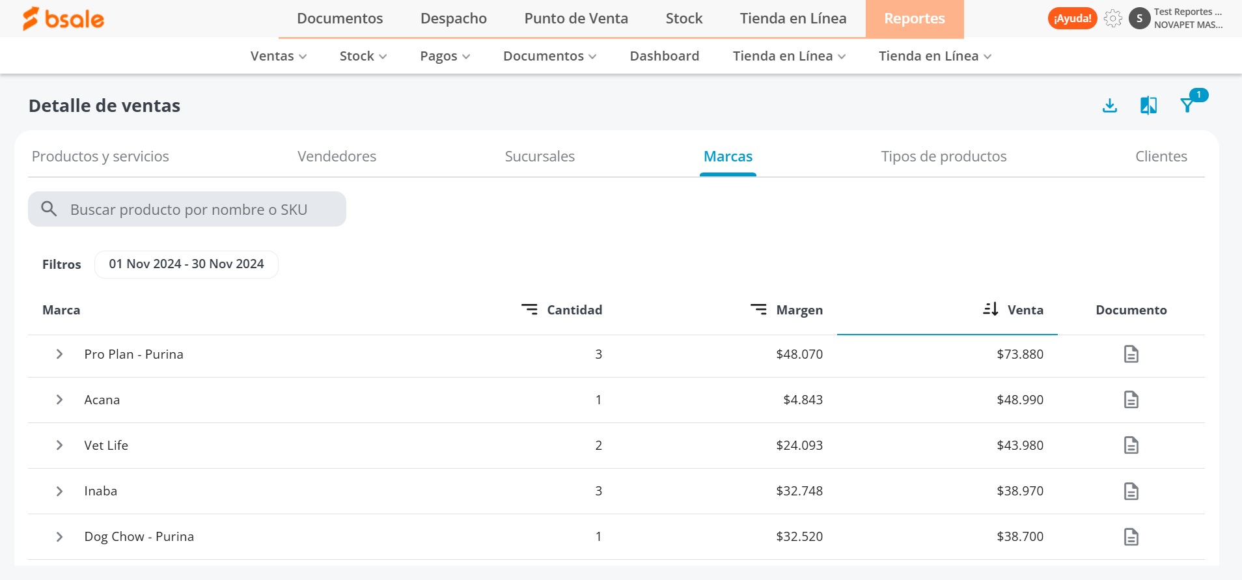This screenshot has height=580, width=1242.
Task: Click the ¡Ayuda! help button
Action: (x=1073, y=18)
